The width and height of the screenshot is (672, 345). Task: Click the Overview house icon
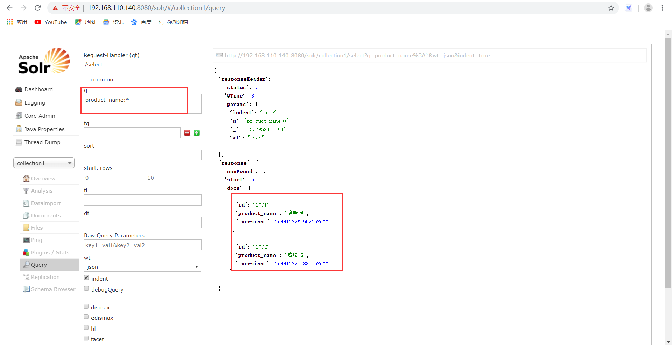coord(26,178)
